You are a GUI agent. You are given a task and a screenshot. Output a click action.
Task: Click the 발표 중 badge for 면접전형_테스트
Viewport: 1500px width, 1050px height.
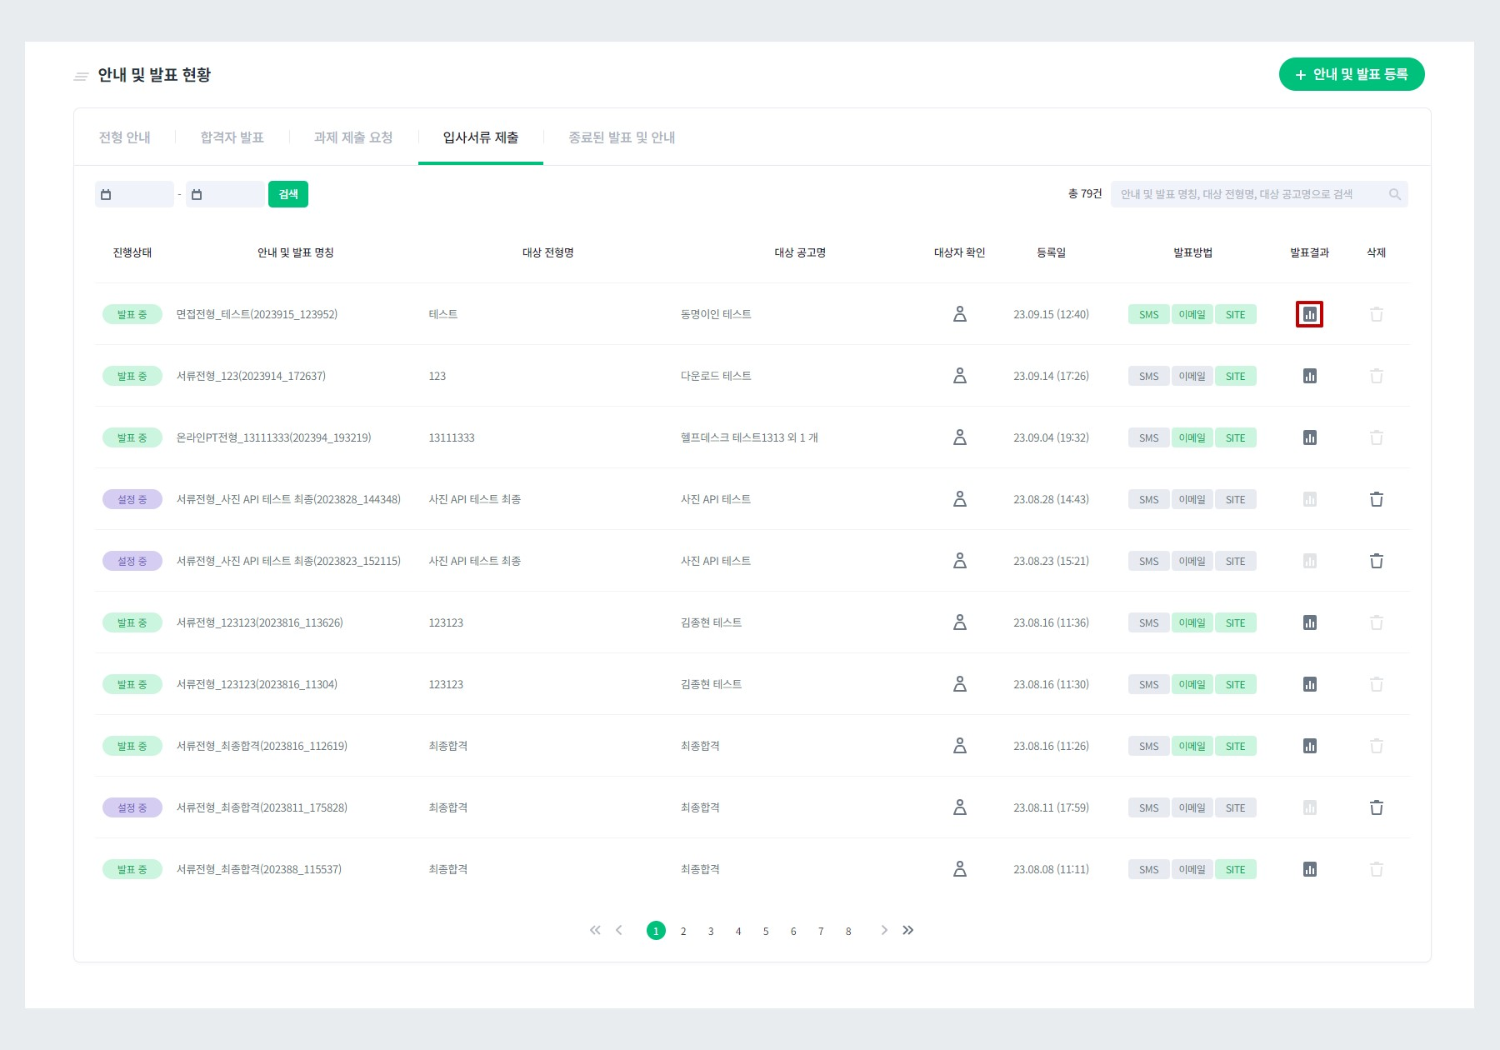(x=132, y=314)
